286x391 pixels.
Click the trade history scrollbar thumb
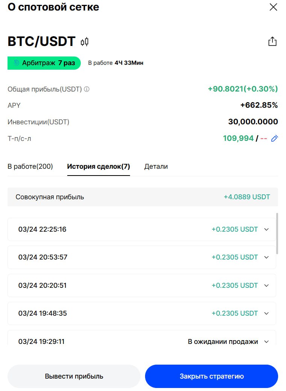(277, 234)
